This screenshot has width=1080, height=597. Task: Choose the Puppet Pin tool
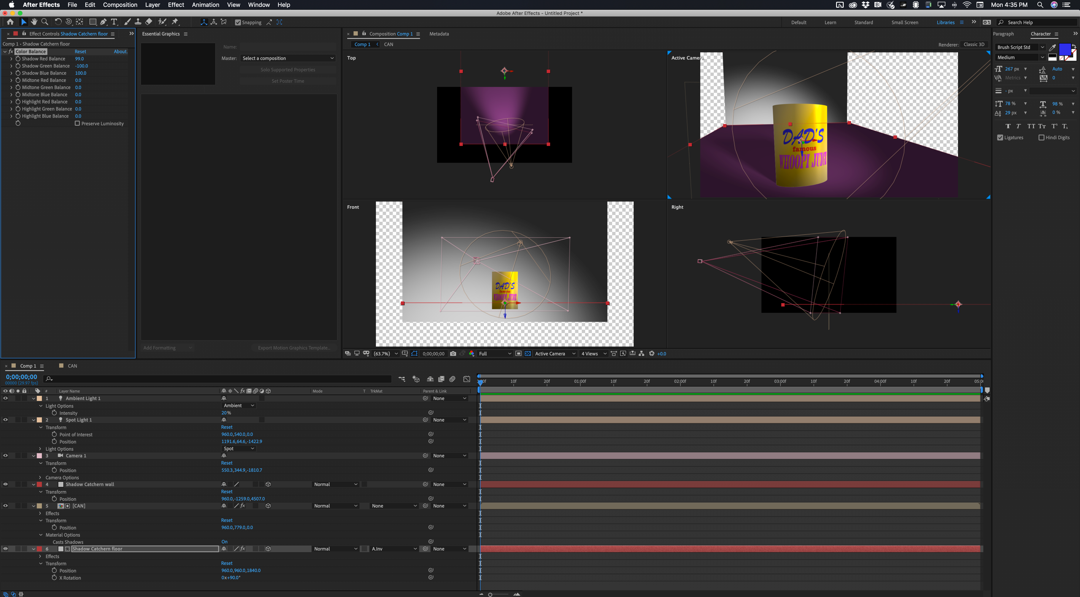coord(175,22)
